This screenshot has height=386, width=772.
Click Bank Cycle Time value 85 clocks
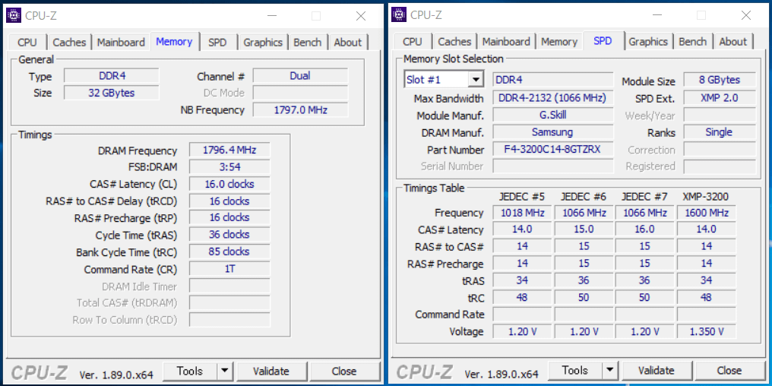click(x=229, y=252)
